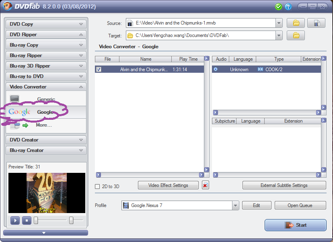The height and width of the screenshot is (242, 333).
Task: Select the Google.Nexus 7 profile field
Action: (180, 205)
